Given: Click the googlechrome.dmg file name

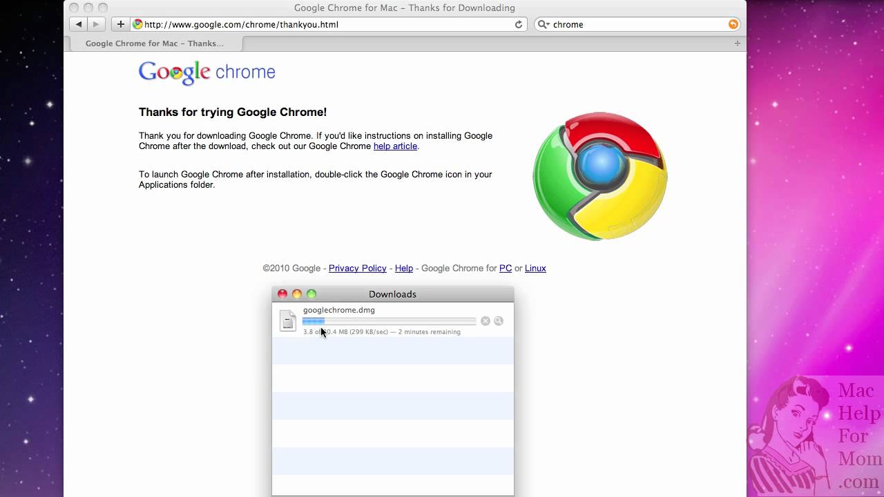Looking at the screenshot, I should [x=339, y=310].
